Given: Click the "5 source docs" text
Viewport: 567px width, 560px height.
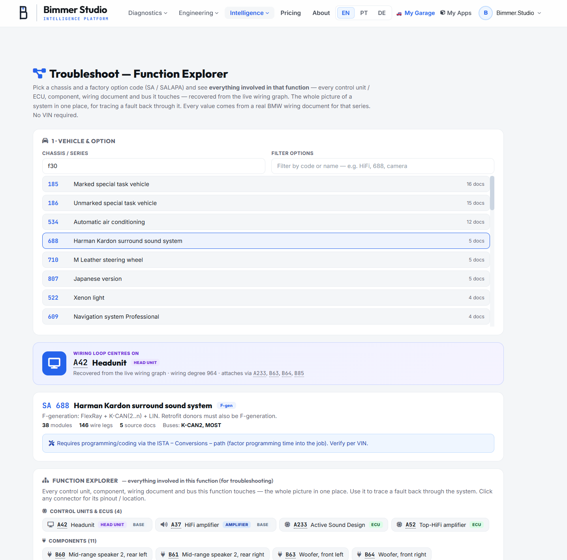Looking at the screenshot, I should pos(138,425).
